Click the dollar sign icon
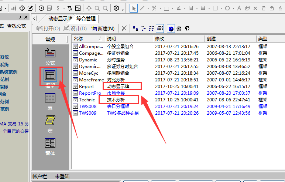Screen dimensions: 285x182 [58, 8]
